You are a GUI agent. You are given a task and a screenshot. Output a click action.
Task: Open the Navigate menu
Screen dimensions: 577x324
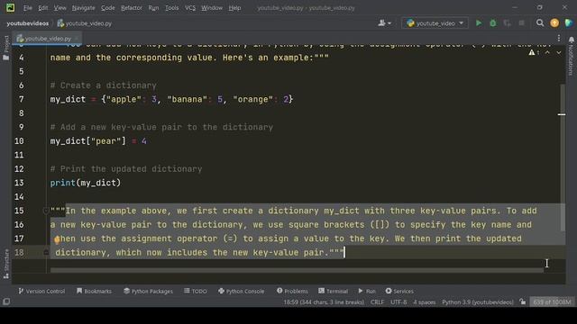click(83, 8)
